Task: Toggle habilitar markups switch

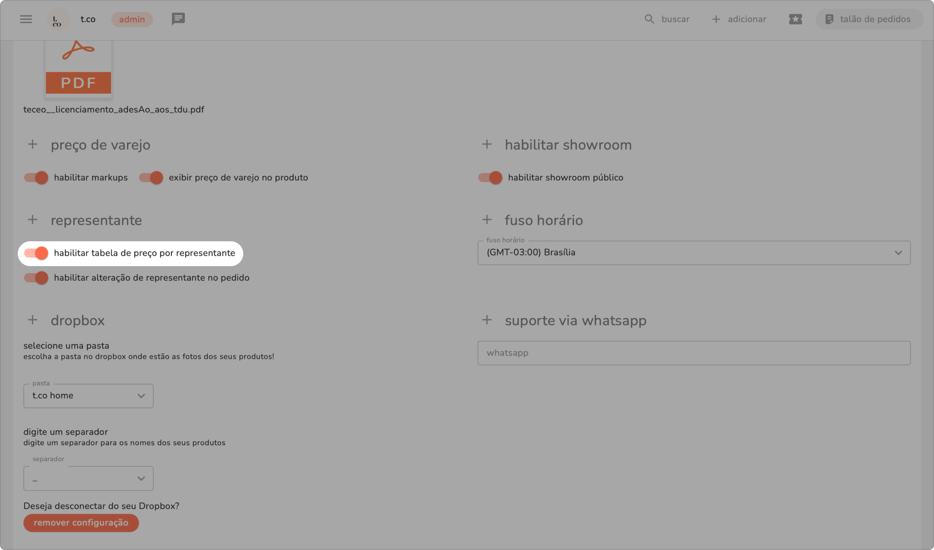Action: pos(36,177)
